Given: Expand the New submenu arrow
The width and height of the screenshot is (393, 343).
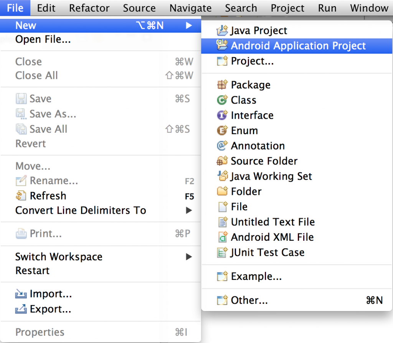Looking at the screenshot, I should [x=189, y=25].
